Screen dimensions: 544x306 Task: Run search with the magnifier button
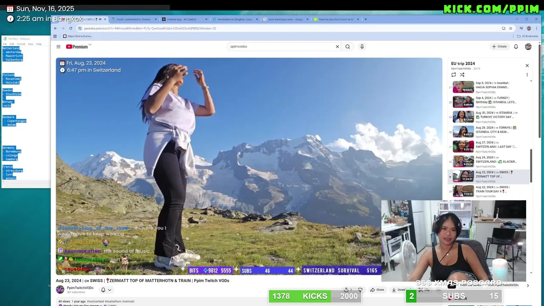(348, 47)
